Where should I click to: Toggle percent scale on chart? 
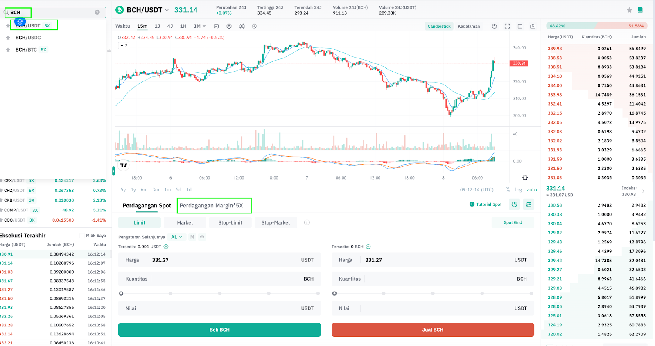[508, 190]
